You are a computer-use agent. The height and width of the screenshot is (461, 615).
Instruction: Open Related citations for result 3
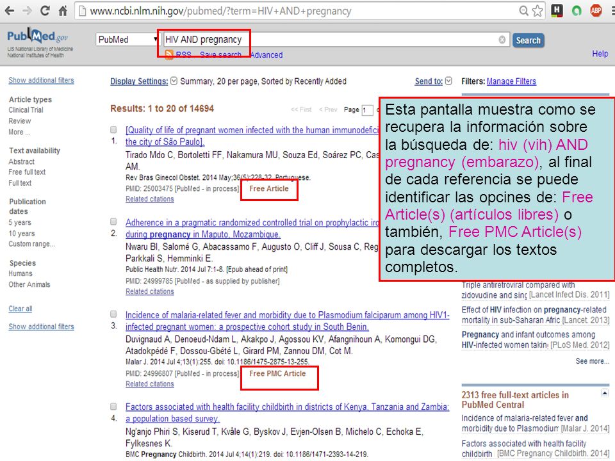(x=150, y=384)
